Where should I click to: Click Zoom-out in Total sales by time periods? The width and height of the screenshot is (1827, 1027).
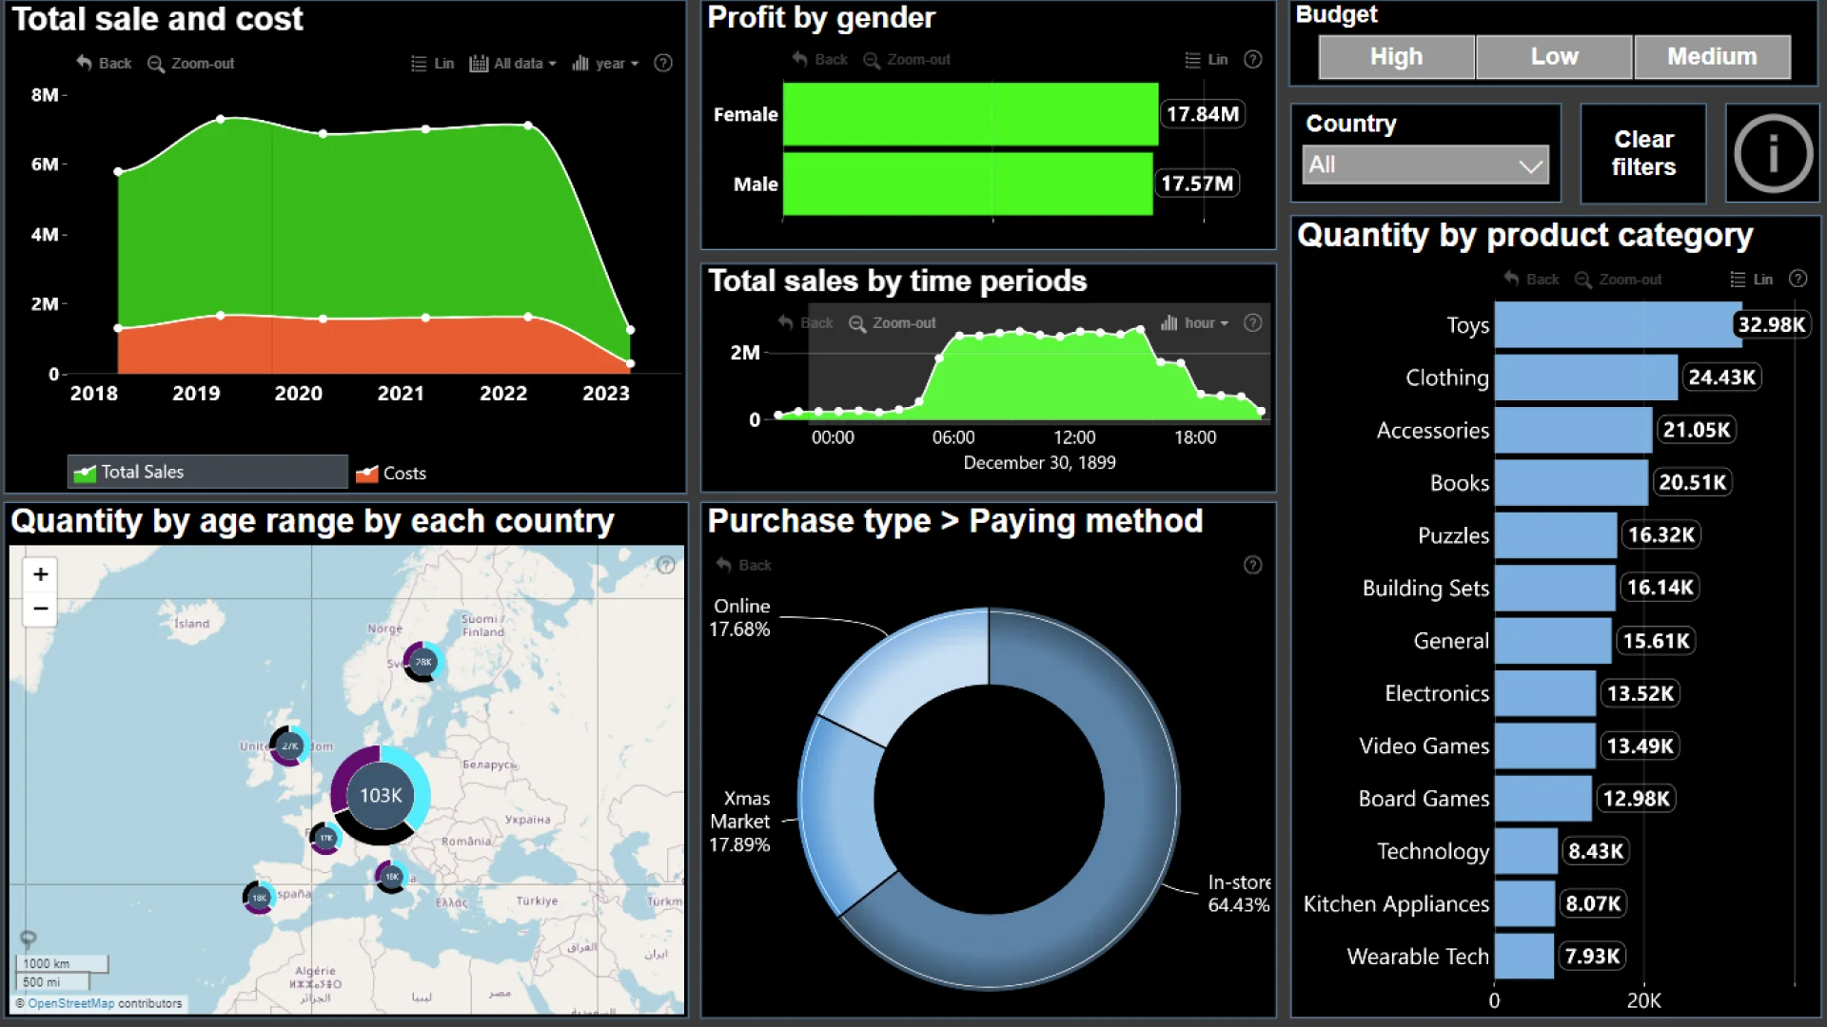[893, 323]
